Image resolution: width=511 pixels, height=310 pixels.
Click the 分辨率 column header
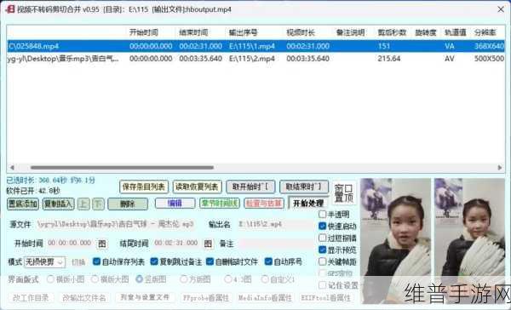485,32
